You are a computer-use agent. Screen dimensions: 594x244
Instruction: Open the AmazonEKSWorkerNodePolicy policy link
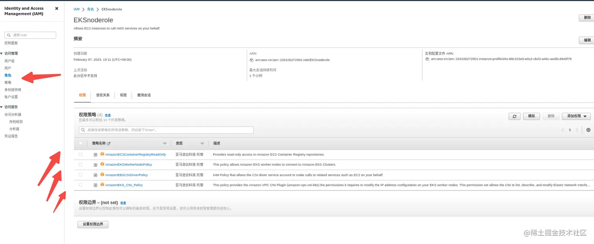click(128, 164)
